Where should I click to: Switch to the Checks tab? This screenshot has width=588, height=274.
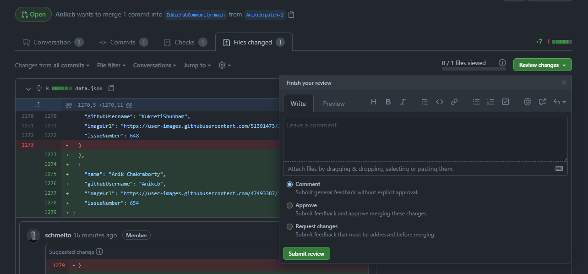(185, 42)
